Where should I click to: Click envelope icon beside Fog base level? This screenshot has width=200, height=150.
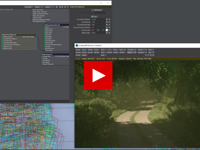click(107, 22)
